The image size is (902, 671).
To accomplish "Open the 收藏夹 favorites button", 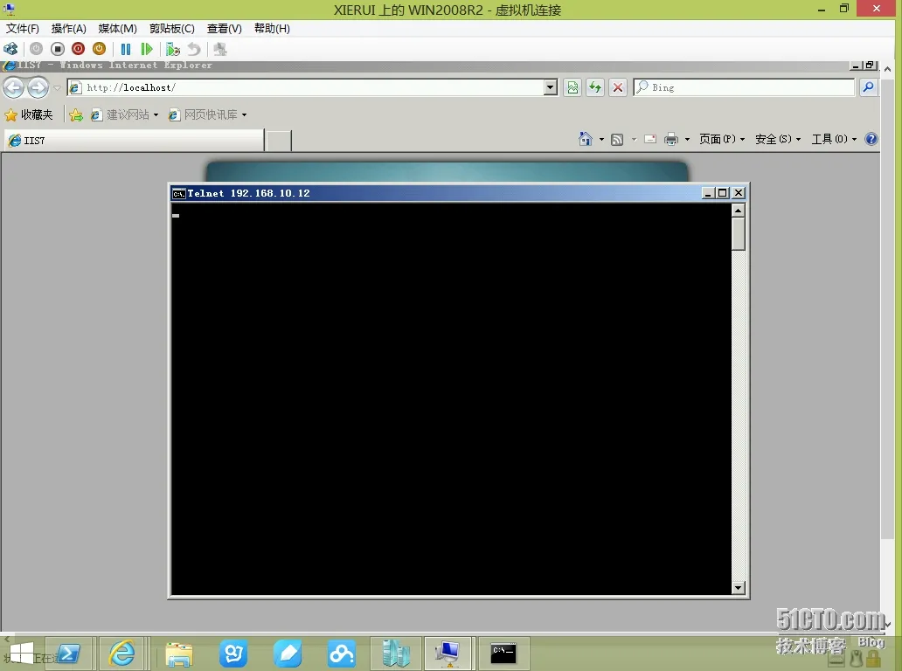I will click(x=29, y=114).
